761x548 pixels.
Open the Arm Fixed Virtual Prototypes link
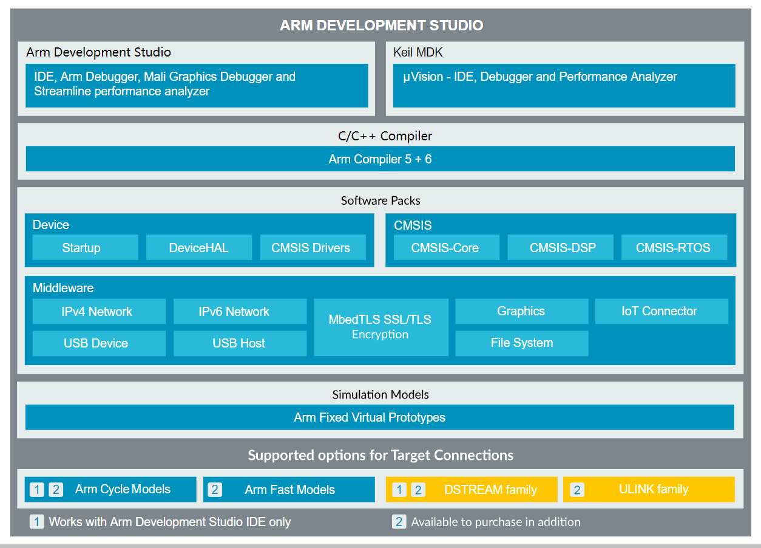pos(380,417)
